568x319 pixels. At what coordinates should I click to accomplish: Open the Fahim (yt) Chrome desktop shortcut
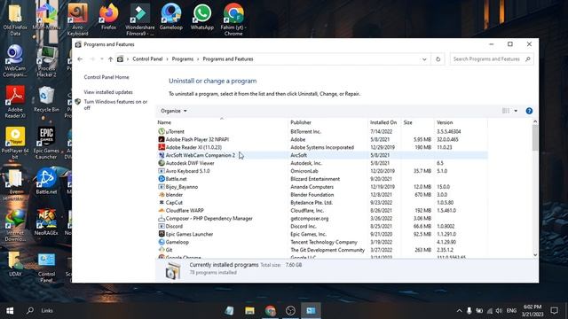point(233,19)
